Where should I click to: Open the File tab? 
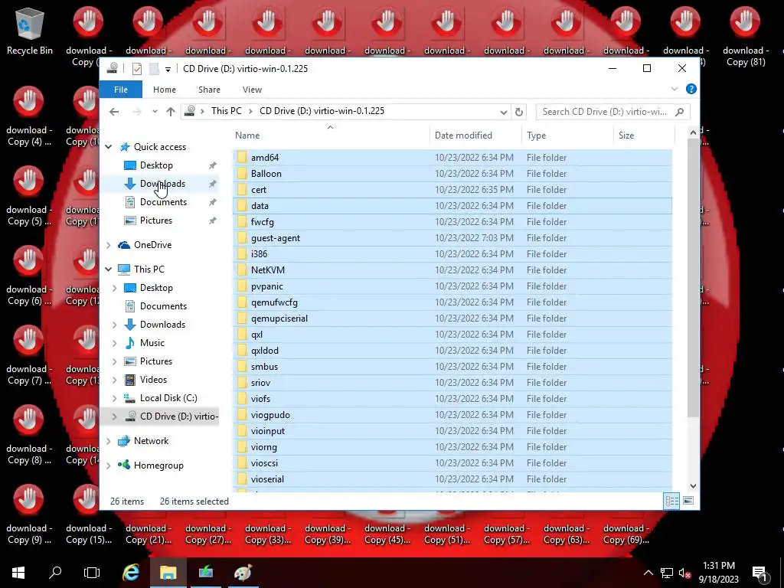tap(121, 90)
